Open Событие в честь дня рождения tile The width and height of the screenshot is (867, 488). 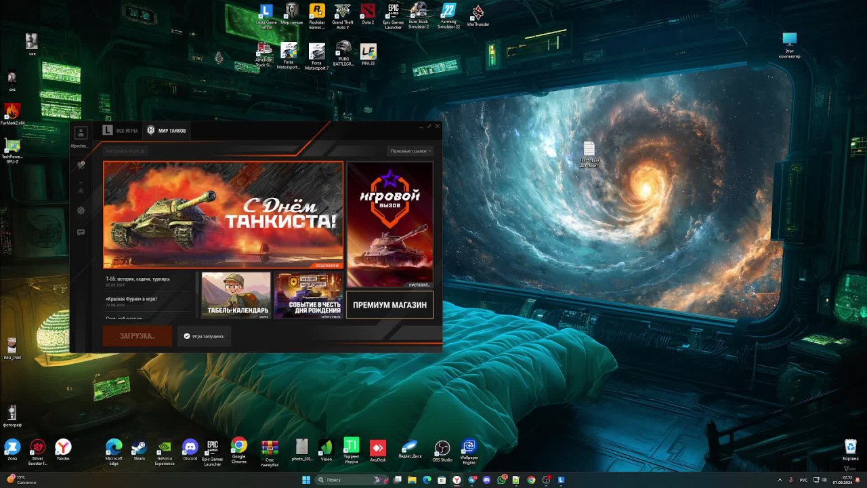(x=308, y=296)
